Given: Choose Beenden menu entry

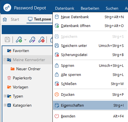Looking at the screenshot, I should (90, 116).
